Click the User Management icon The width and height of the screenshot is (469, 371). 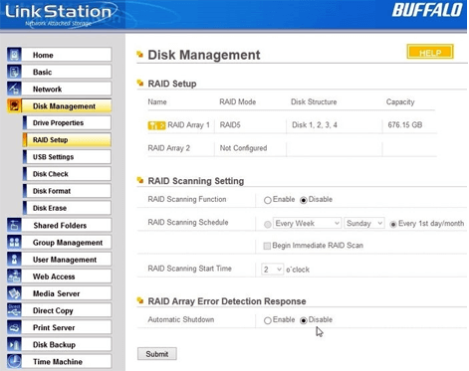point(14,260)
